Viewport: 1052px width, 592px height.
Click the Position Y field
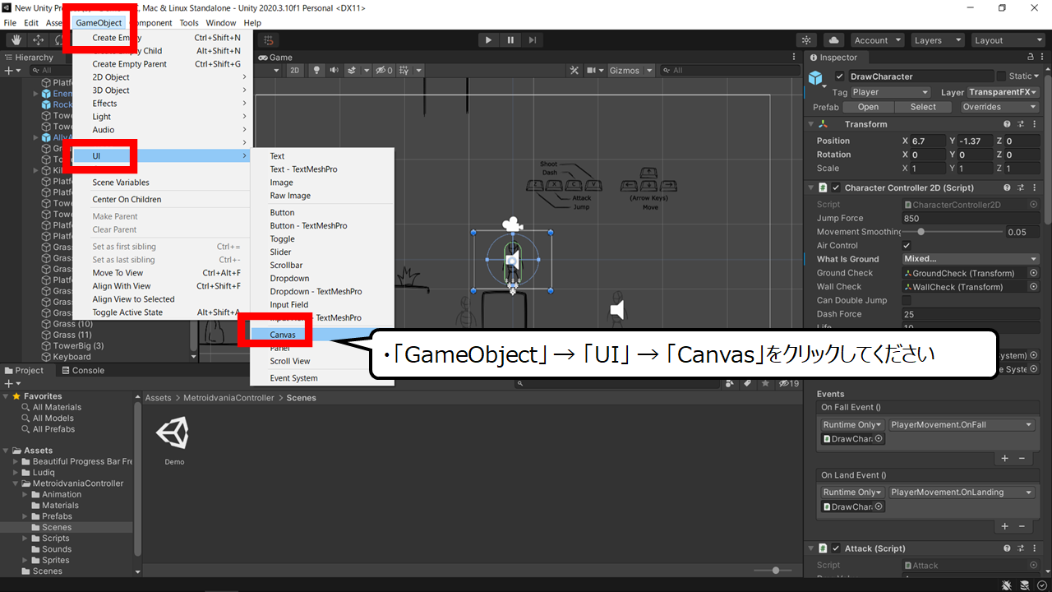(976, 141)
